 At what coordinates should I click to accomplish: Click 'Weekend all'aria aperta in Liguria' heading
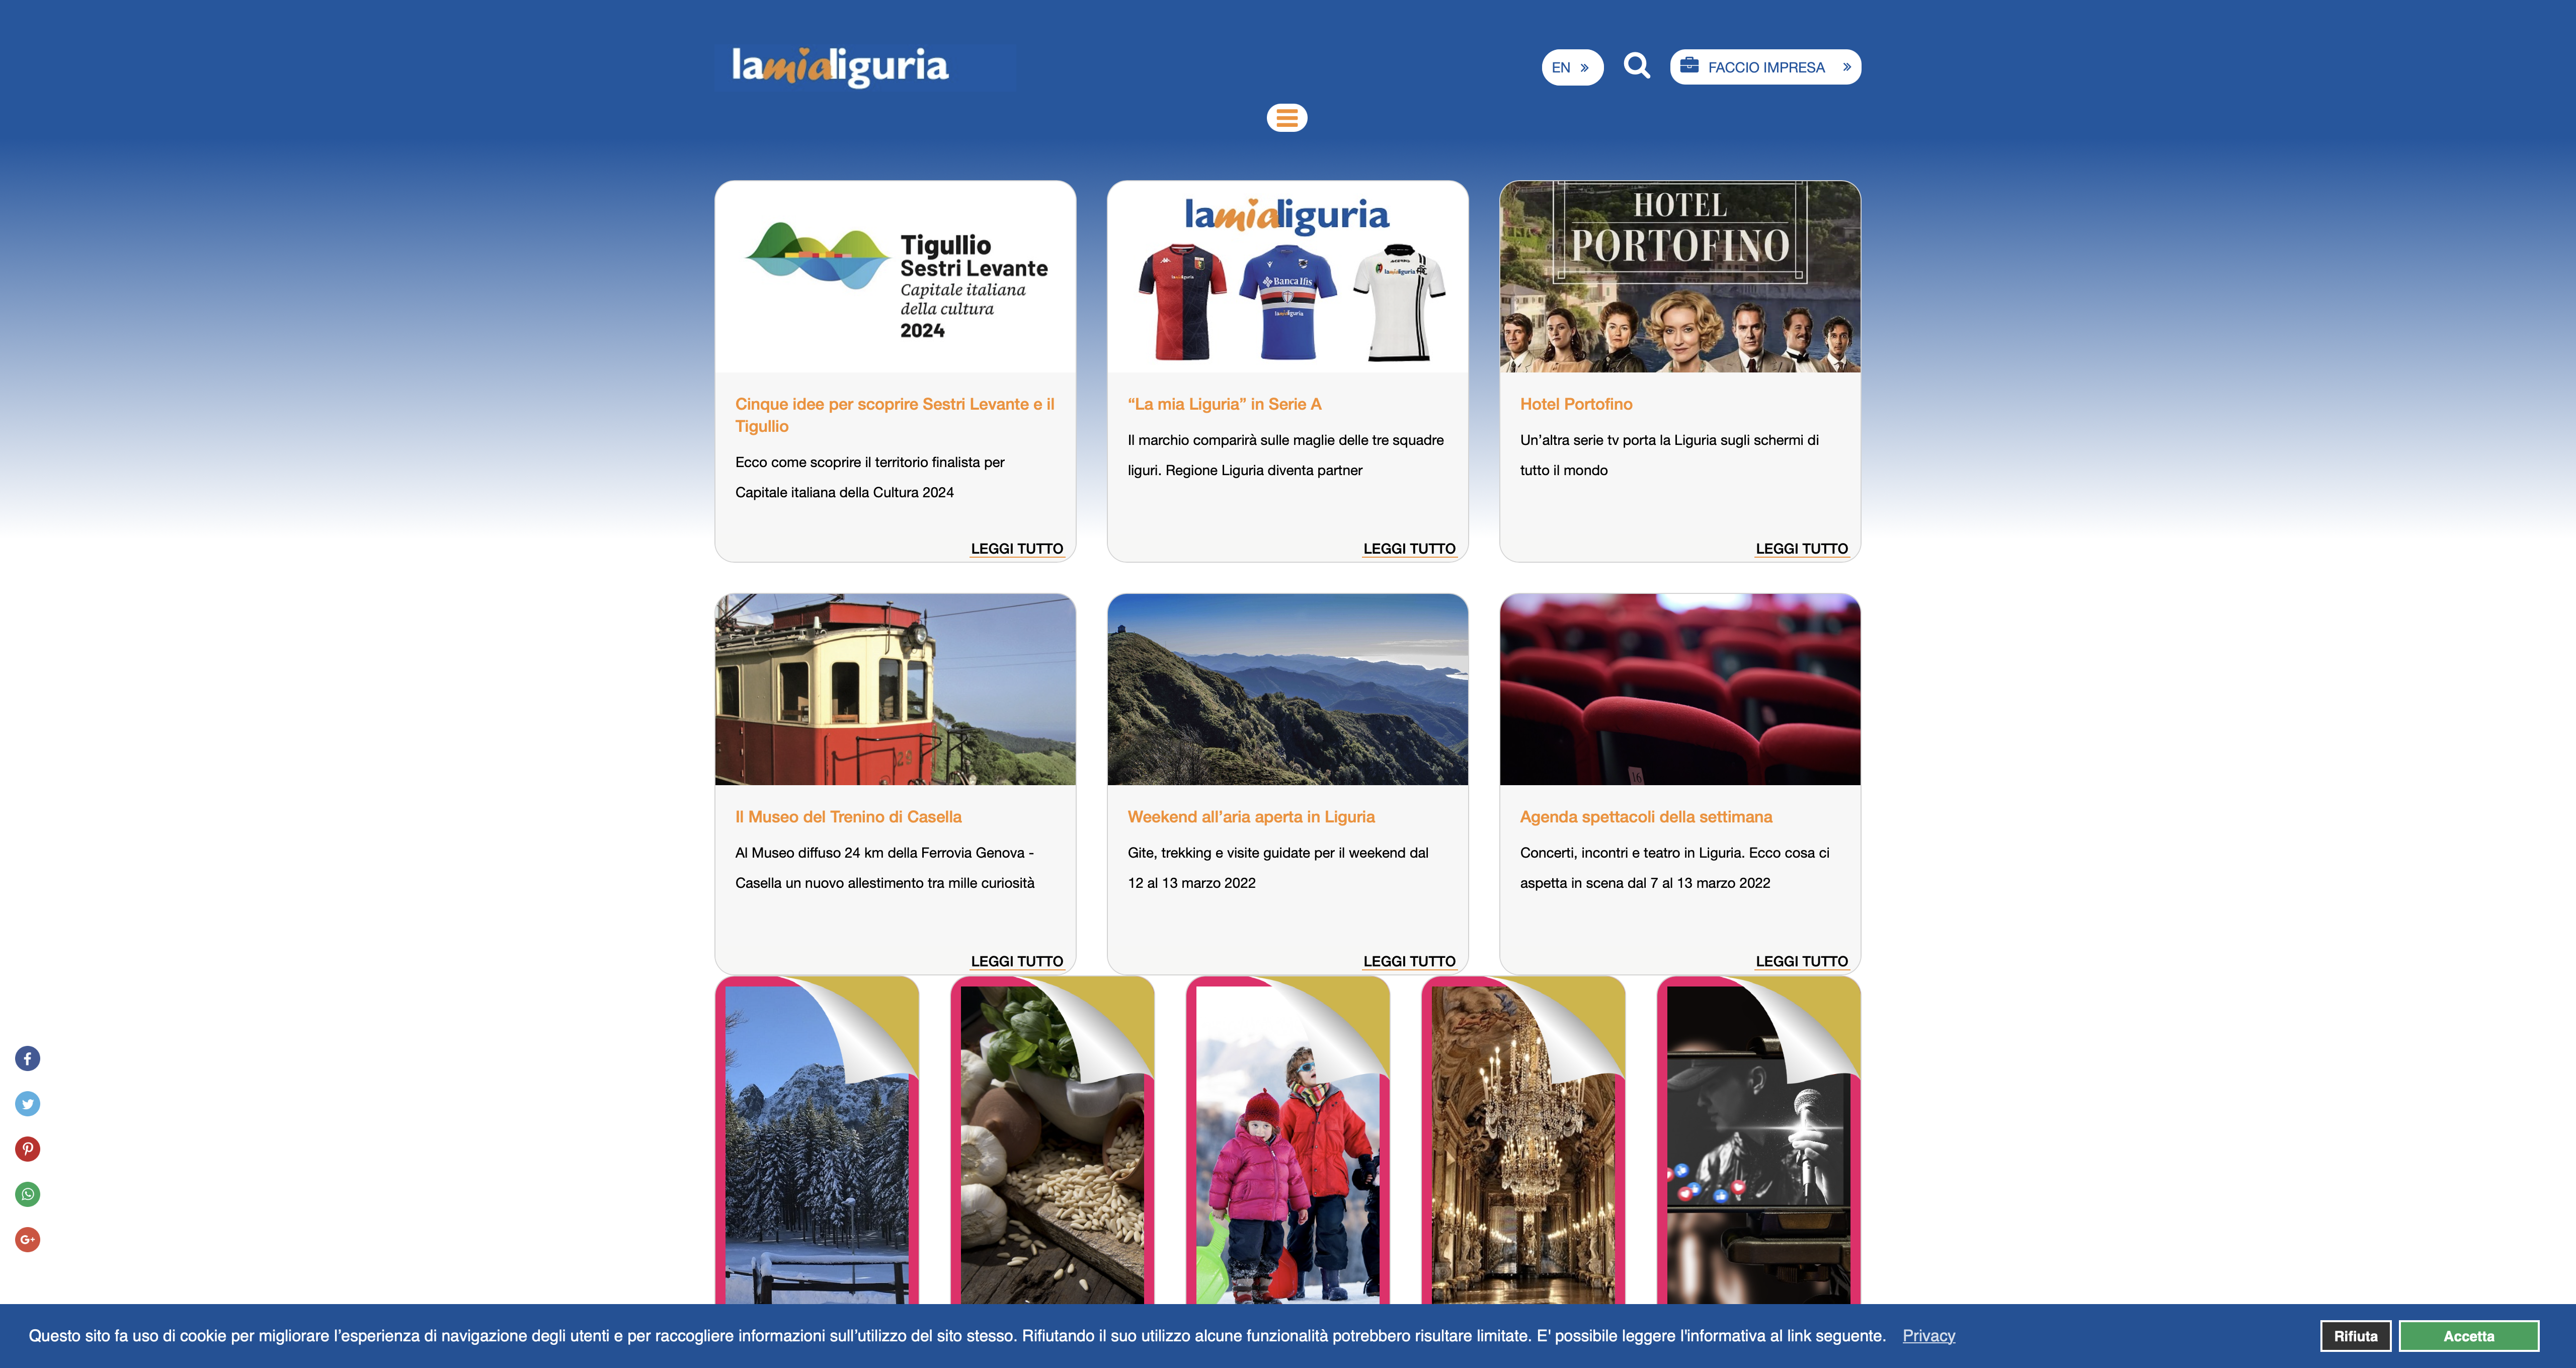pos(1250,816)
